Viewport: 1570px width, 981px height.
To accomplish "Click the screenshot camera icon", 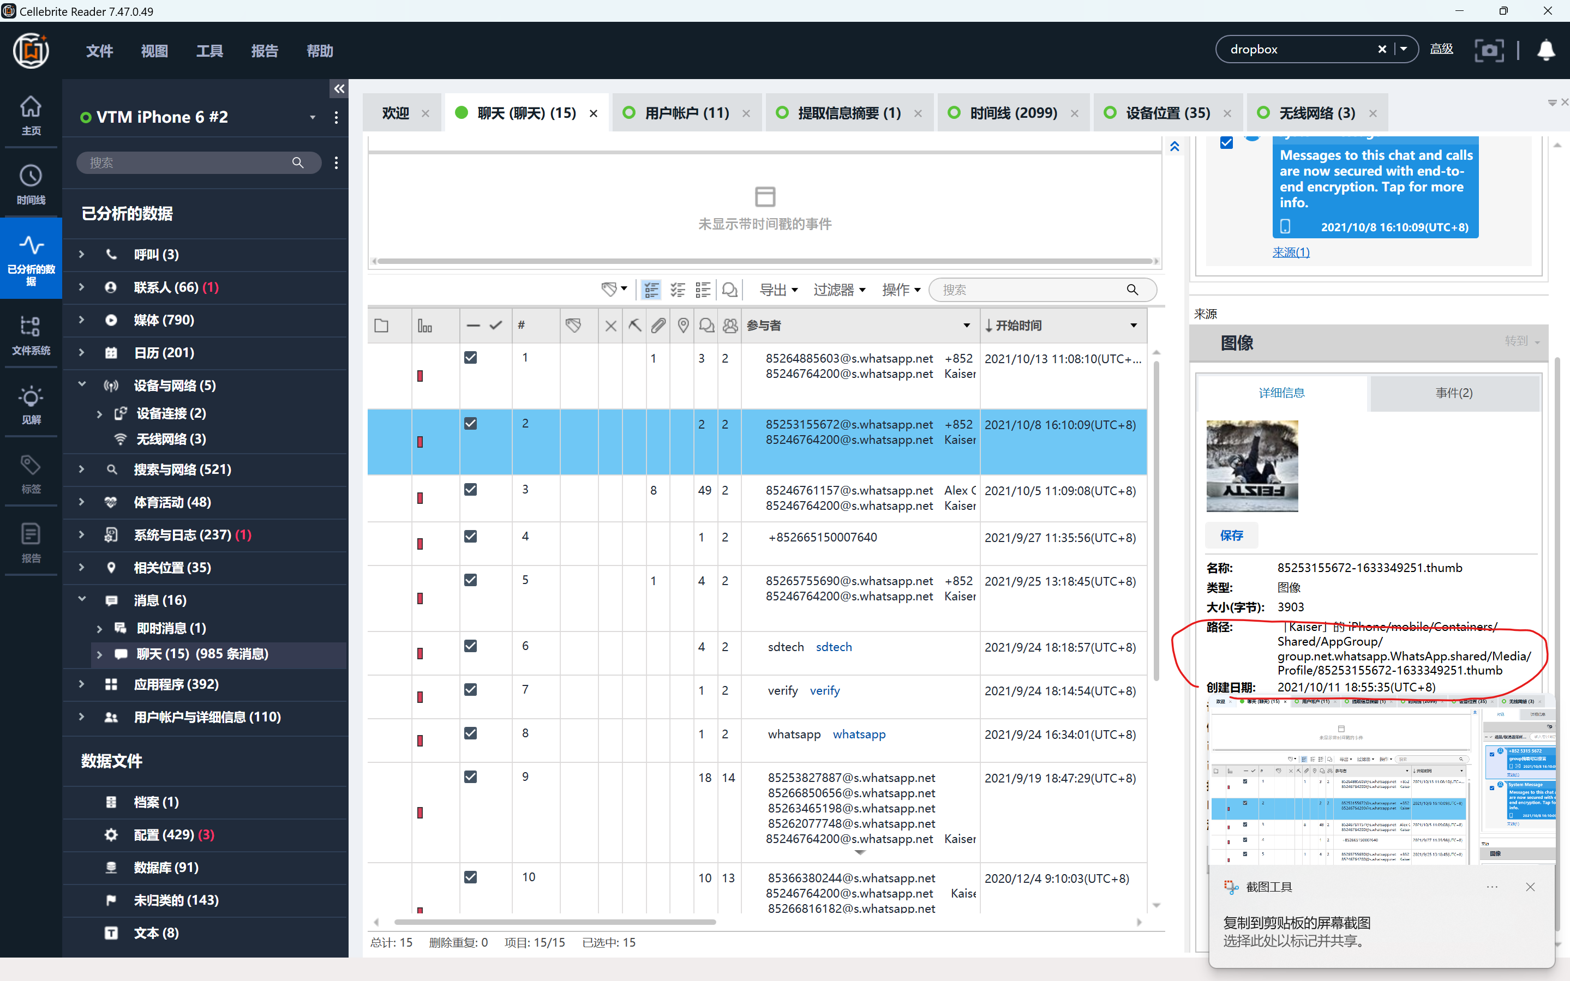I will click(x=1488, y=50).
